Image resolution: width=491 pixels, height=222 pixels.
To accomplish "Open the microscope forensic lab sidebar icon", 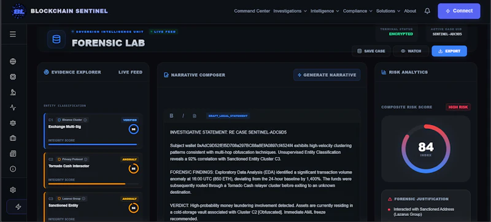I will 13,92.
